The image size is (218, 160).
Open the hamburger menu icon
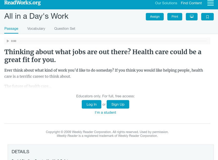[x=210, y=3]
